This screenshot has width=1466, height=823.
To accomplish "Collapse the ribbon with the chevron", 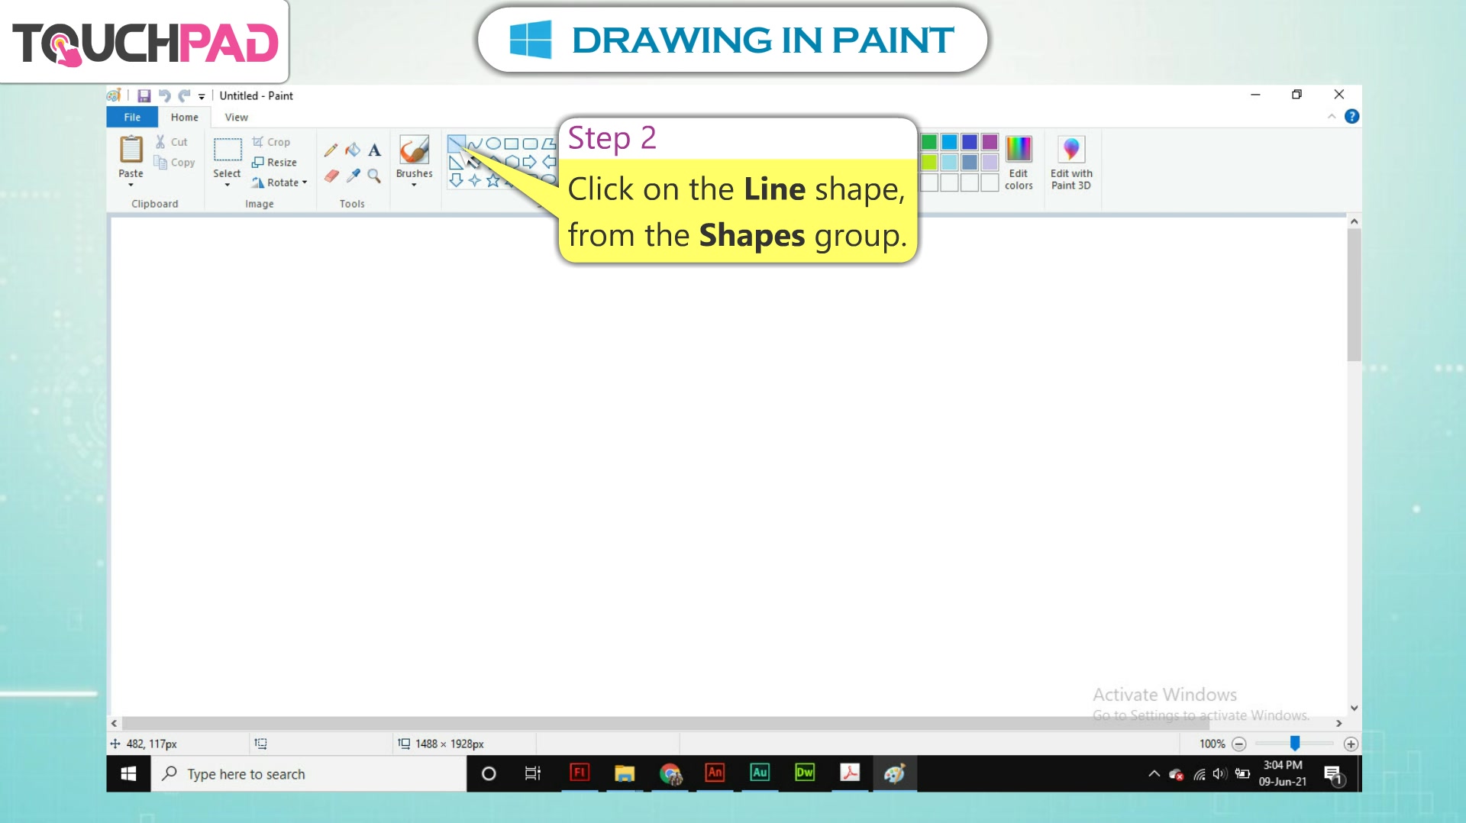I will pos(1332,116).
